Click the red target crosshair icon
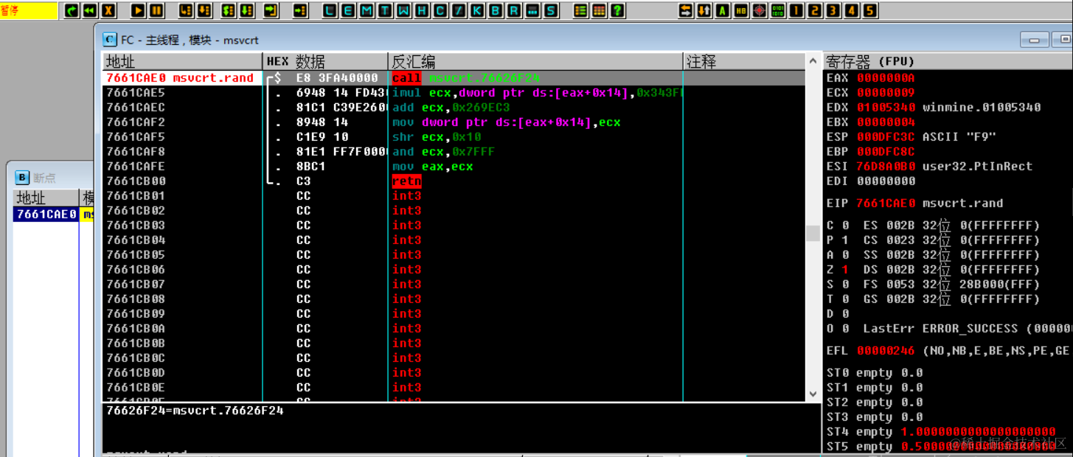The height and width of the screenshot is (457, 1073). (x=760, y=10)
